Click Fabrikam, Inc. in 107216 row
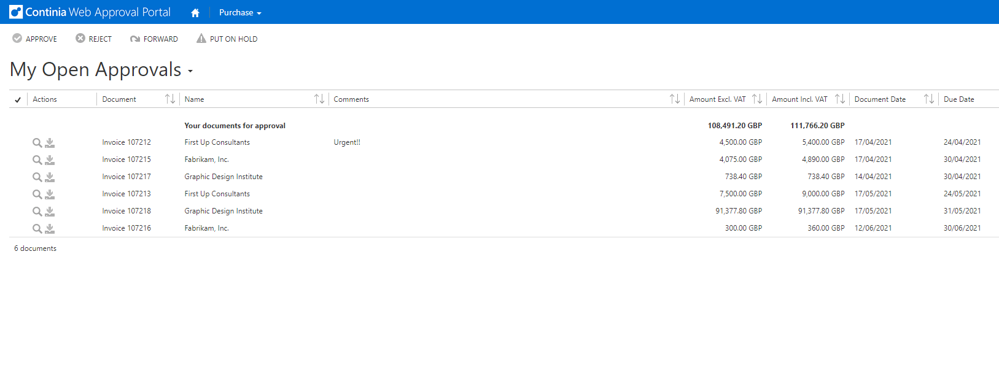The image size is (999, 384). click(207, 228)
